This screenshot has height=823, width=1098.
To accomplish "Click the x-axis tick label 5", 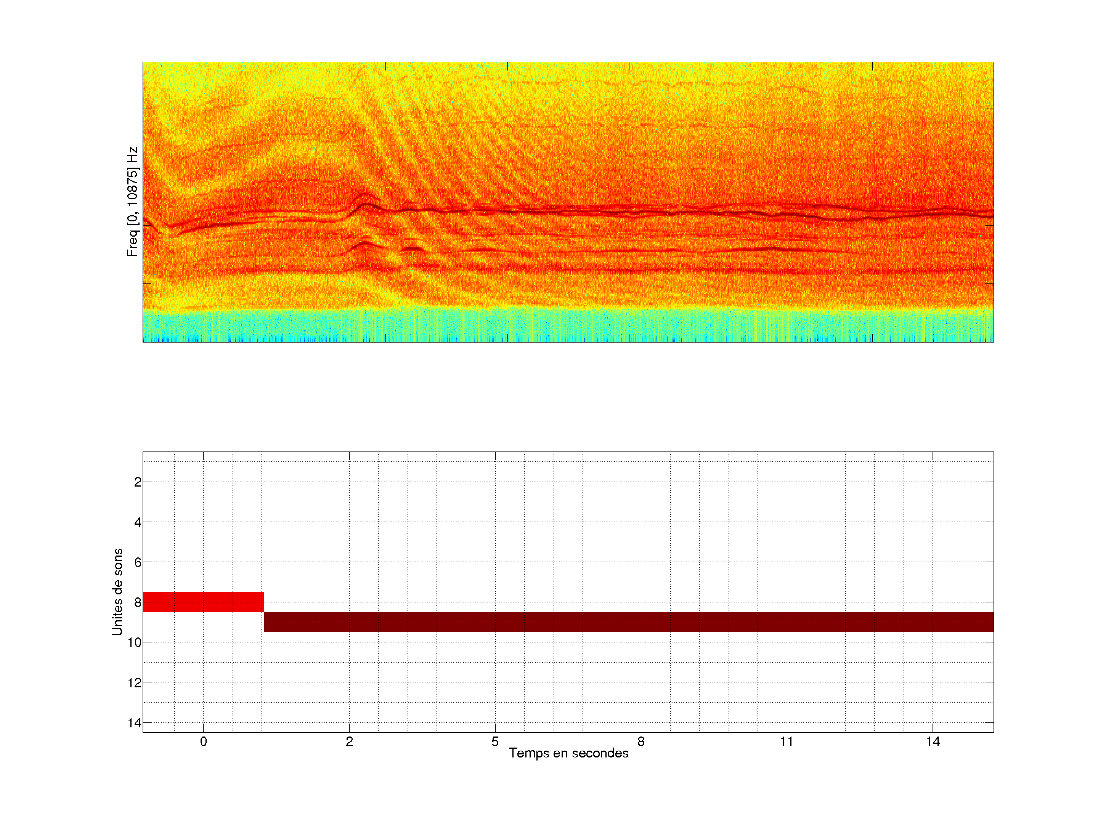I will click(x=495, y=741).
